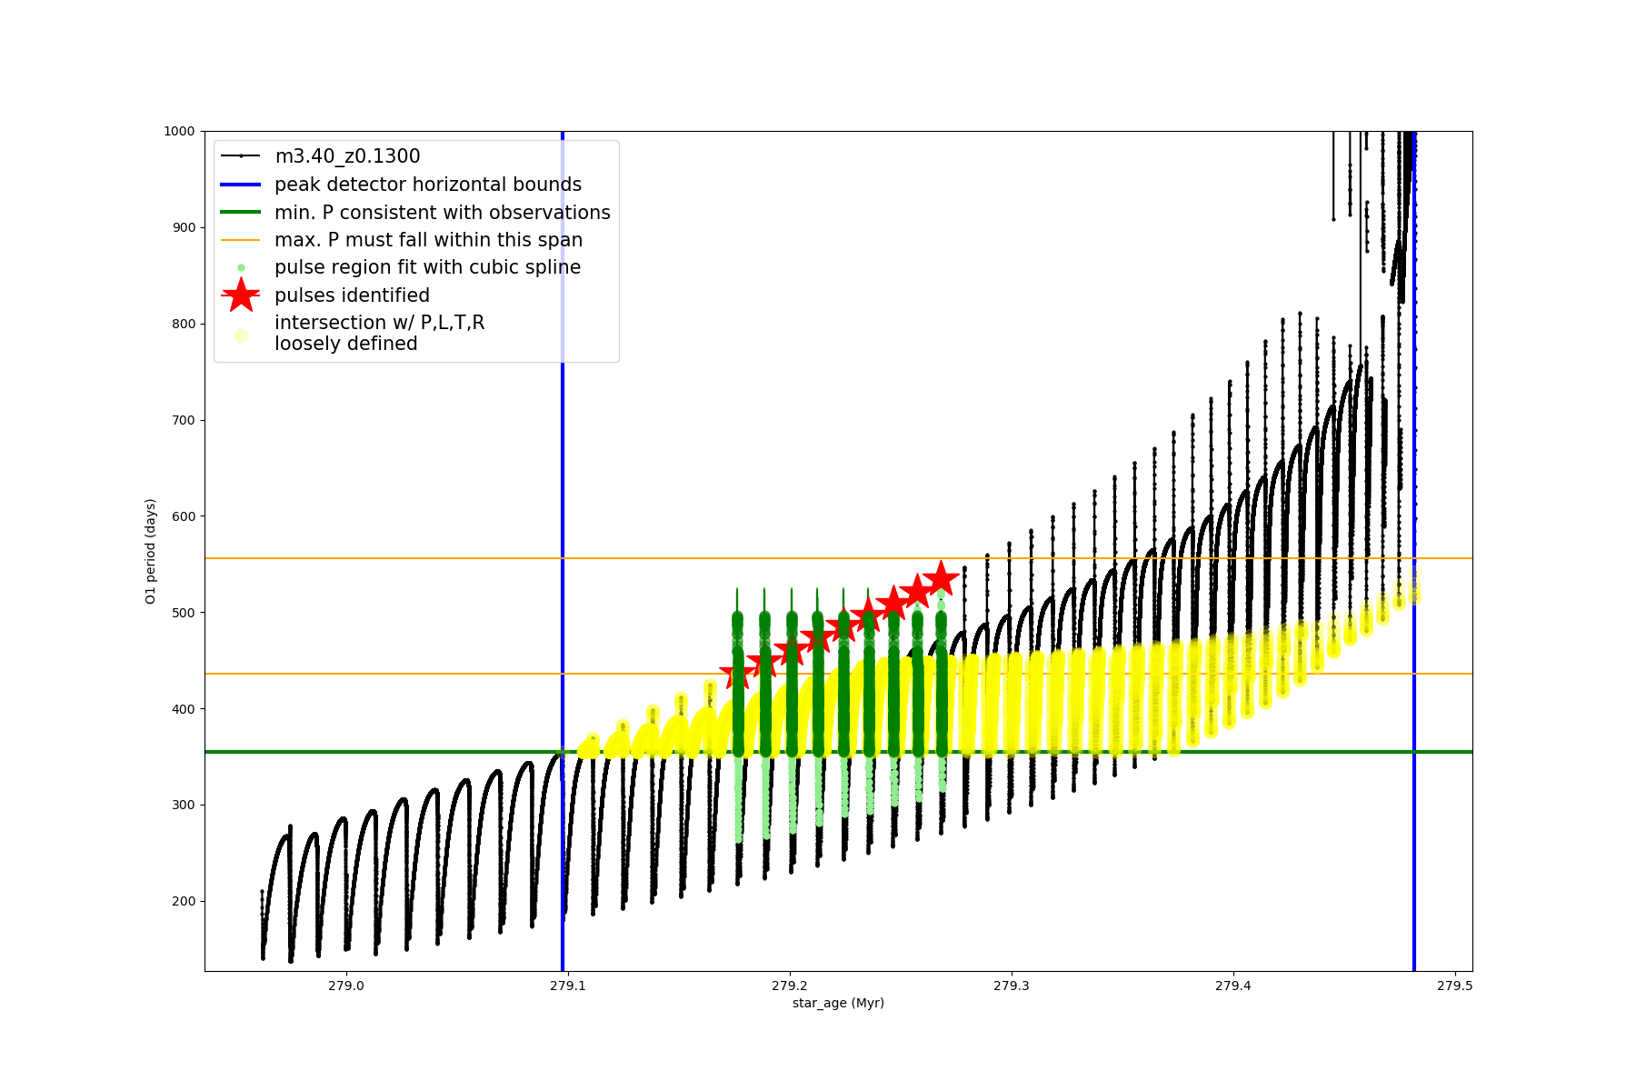Click the blue line swatch in the legend
1636x1091 pixels.
point(241,185)
